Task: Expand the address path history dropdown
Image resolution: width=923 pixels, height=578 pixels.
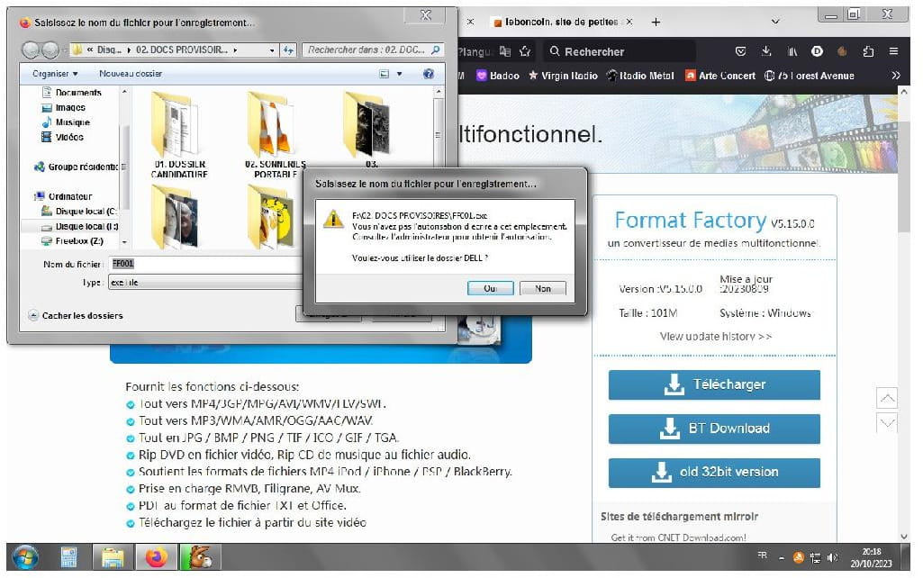Action: [x=271, y=50]
